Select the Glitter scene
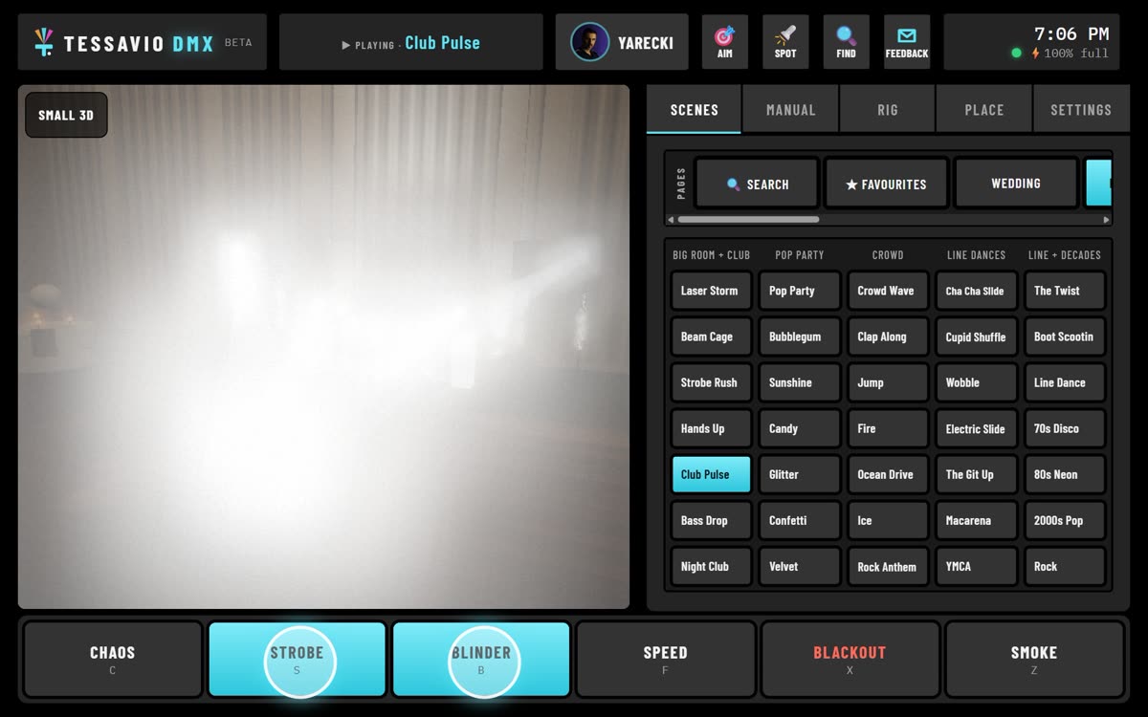The height and width of the screenshot is (717, 1148). click(800, 474)
